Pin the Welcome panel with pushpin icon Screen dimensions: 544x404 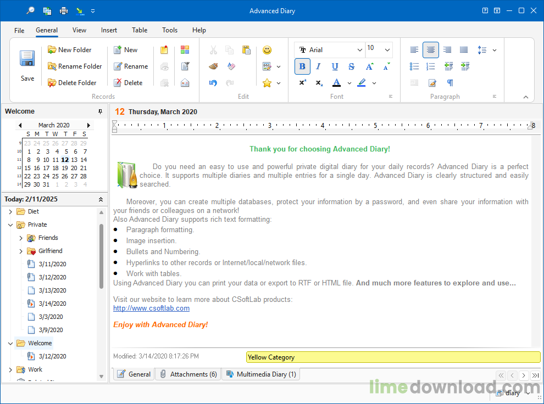[100, 111]
